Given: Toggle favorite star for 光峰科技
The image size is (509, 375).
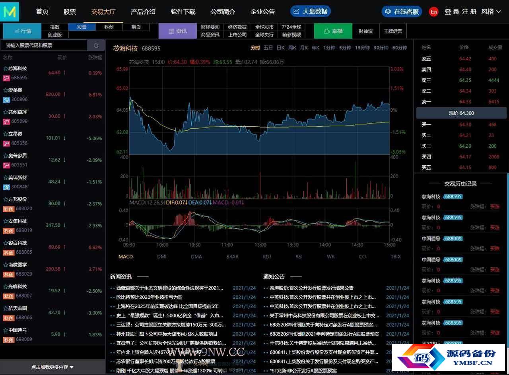Looking at the screenshot, I should [x=6, y=286].
